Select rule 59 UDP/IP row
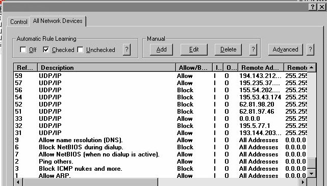This screenshot has height=186, width=327. click(x=161, y=76)
